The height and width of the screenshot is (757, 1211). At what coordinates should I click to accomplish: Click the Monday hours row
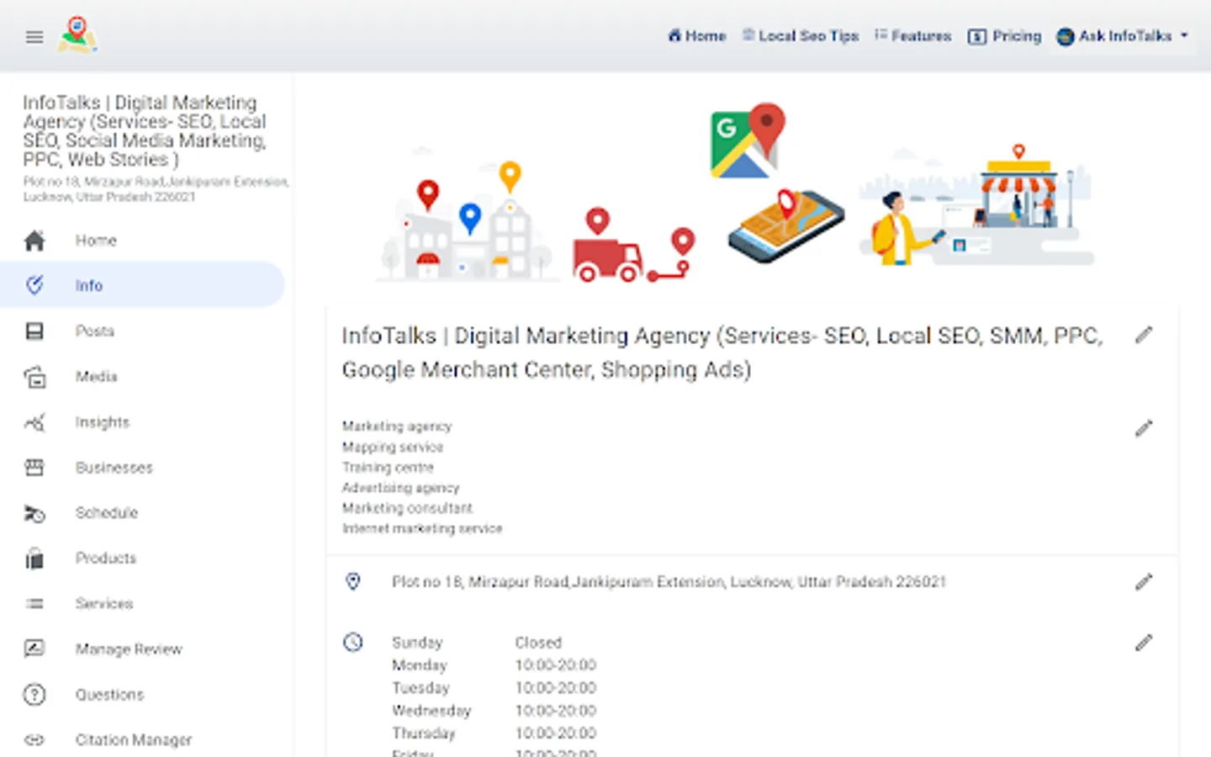click(494, 665)
